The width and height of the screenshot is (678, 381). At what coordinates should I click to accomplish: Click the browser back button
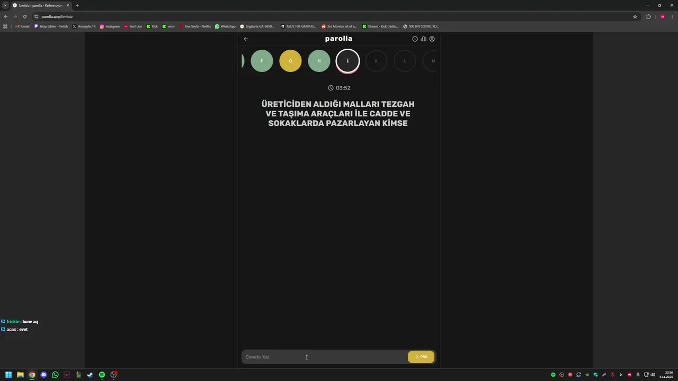tap(6, 16)
